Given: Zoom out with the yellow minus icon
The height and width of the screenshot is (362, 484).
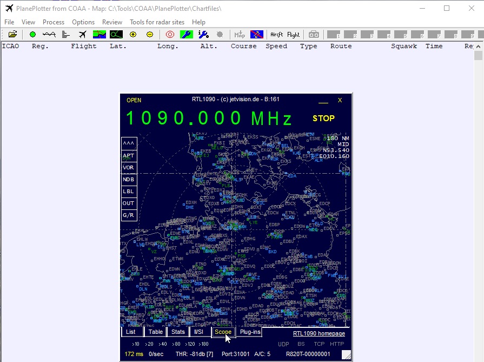Looking at the screenshot, I should 150,34.
